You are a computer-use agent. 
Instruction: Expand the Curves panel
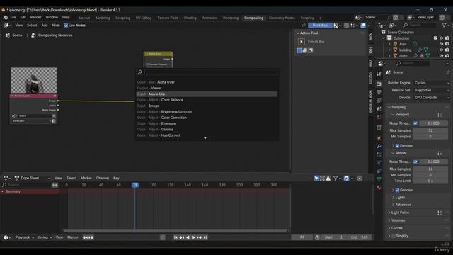(389, 228)
